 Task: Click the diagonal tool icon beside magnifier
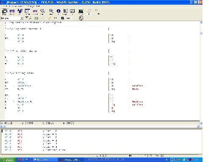pyautogui.click(x=43, y=12)
